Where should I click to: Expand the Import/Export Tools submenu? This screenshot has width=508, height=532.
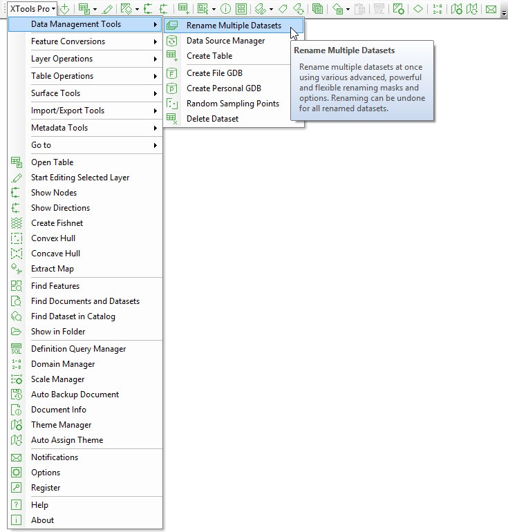pyautogui.click(x=86, y=111)
